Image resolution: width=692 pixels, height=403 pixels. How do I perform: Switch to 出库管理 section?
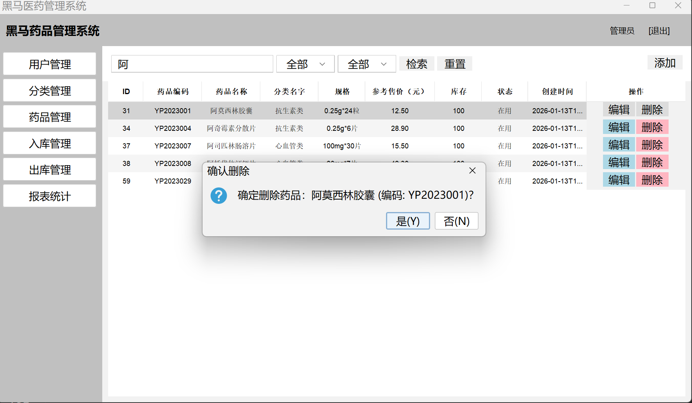(x=50, y=169)
